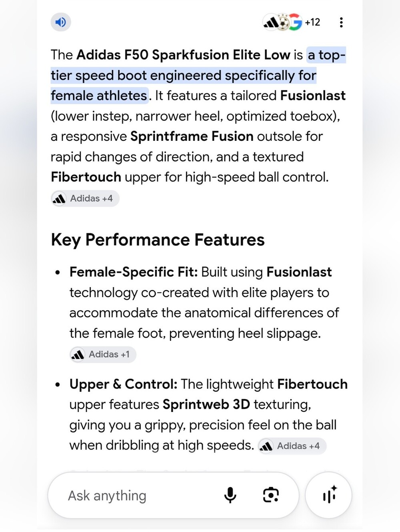
Task: Tap the Adidas F50 Sparkfusion Elite Low title
Action: click(183, 55)
